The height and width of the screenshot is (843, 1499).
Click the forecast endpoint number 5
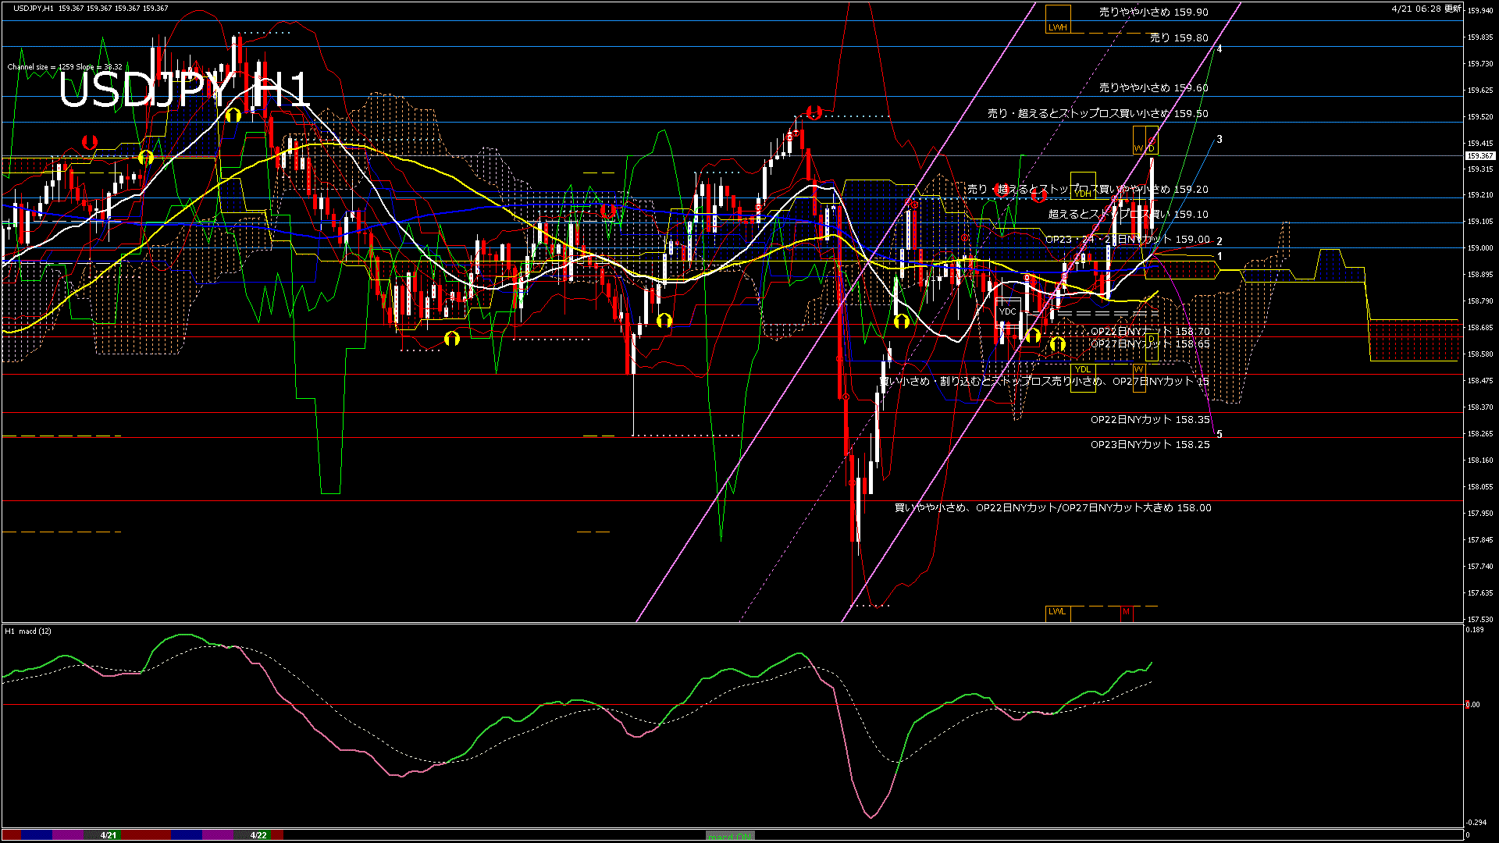(x=1219, y=434)
